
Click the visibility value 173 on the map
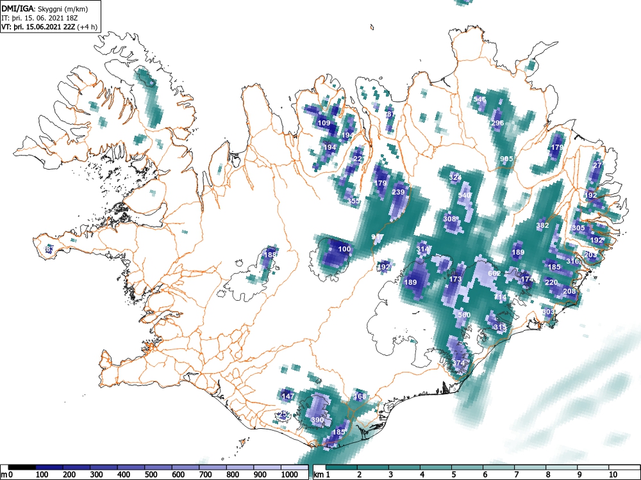tap(455, 279)
